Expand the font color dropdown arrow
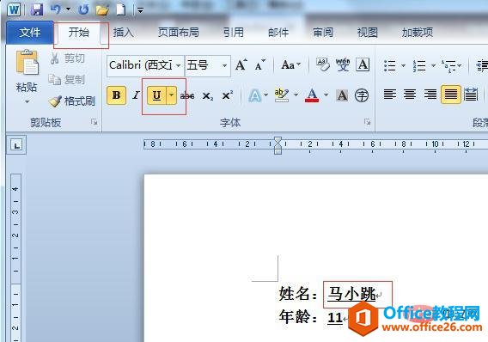The height and width of the screenshot is (342, 488). click(x=326, y=95)
